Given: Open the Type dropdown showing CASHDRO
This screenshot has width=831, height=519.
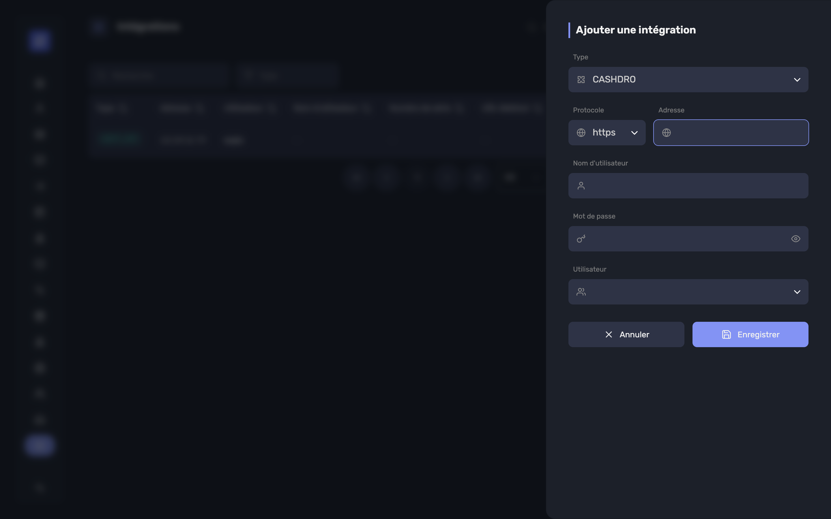Looking at the screenshot, I should 688,80.
